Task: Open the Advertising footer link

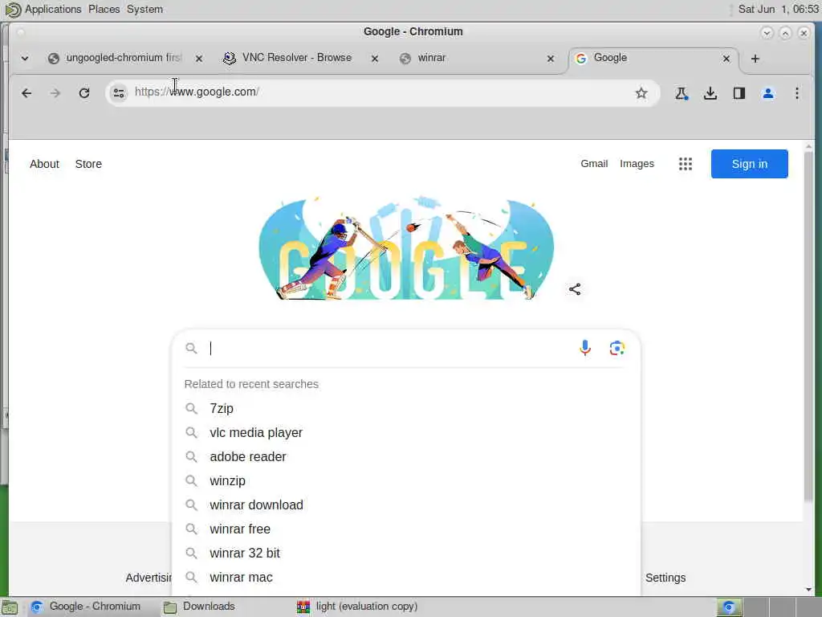Action: point(149,578)
